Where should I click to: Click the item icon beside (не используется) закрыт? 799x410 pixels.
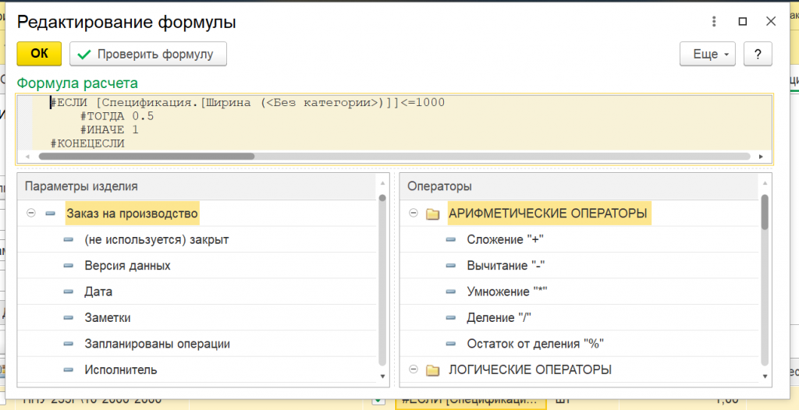69,240
